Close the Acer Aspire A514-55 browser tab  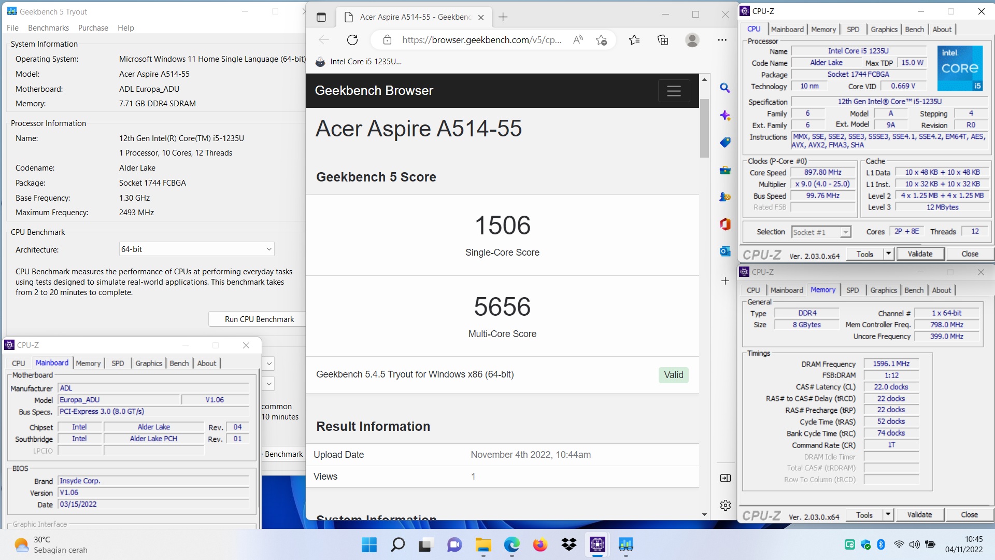pyautogui.click(x=481, y=17)
